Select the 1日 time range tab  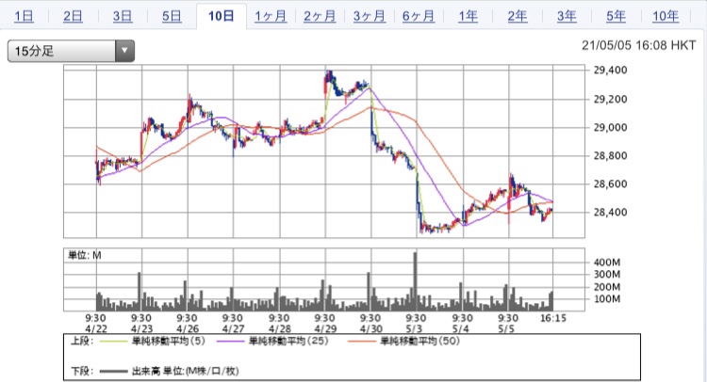pos(25,16)
